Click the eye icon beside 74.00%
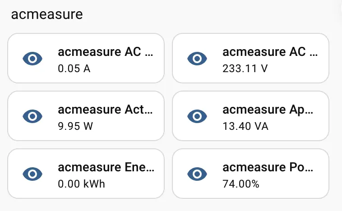The width and height of the screenshot is (342, 211). (197, 174)
